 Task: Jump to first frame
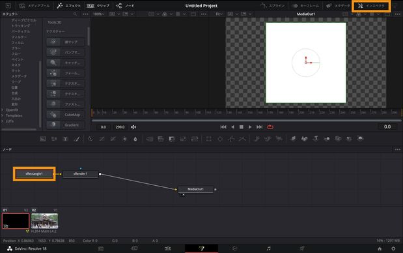coord(223,127)
